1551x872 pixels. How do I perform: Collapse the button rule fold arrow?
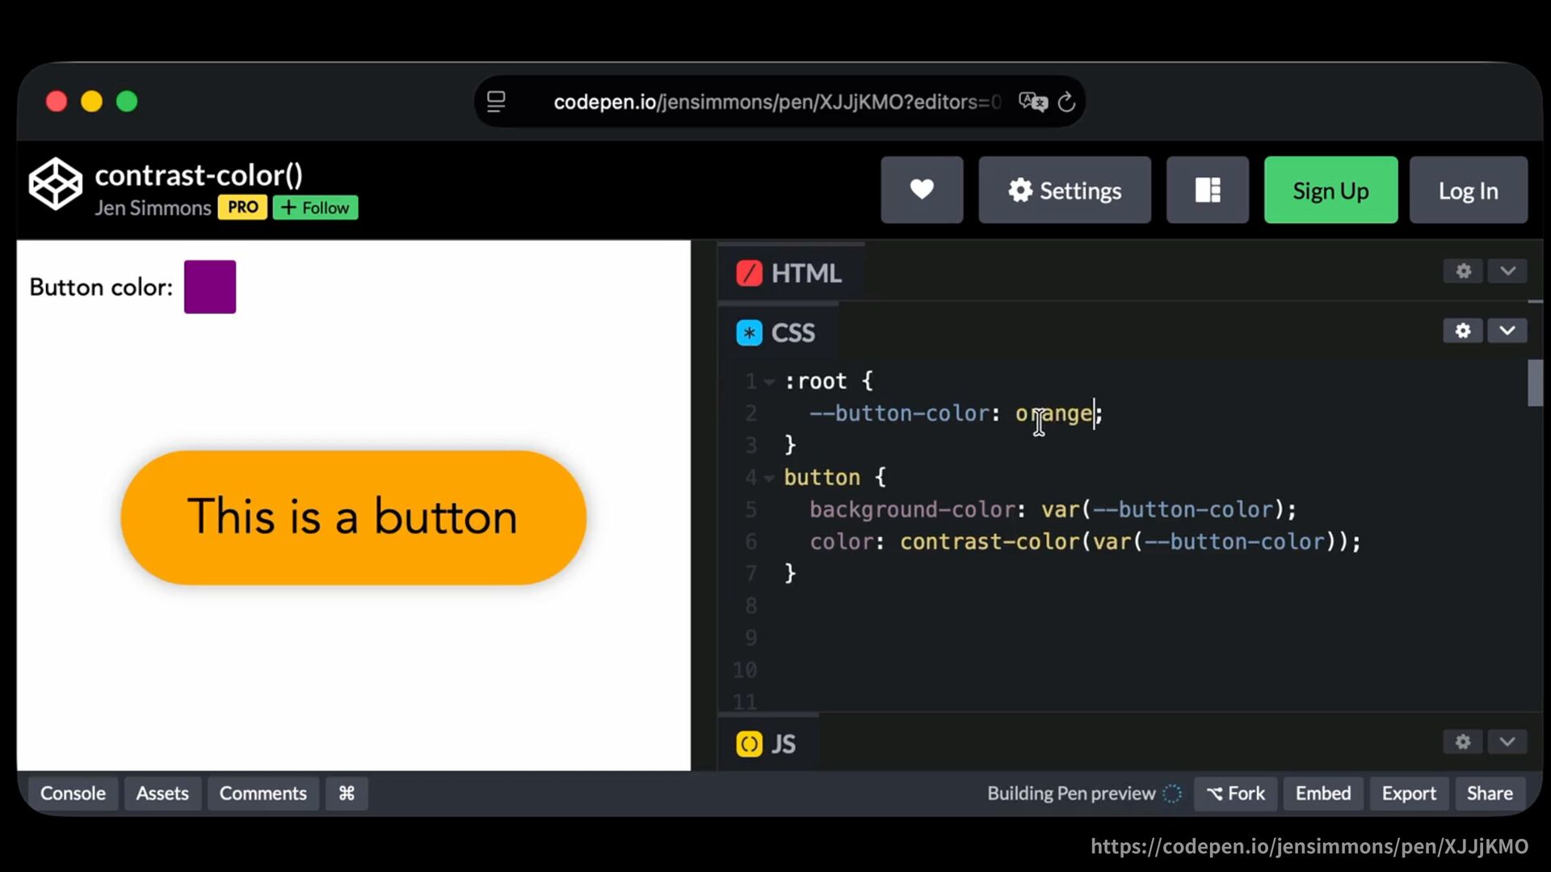coord(769,478)
